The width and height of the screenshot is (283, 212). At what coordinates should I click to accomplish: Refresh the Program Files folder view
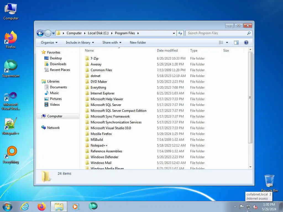pos(180,33)
